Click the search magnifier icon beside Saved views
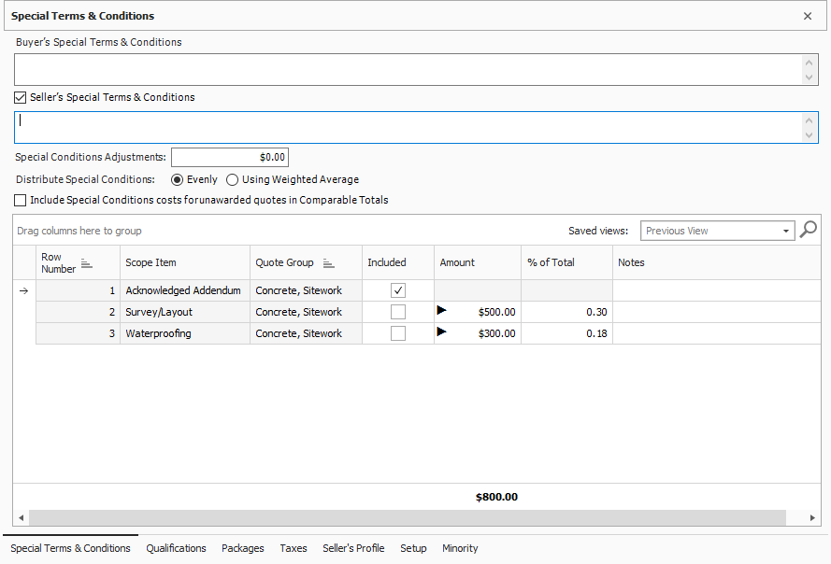Image resolution: width=831 pixels, height=564 pixels. pyautogui.click(x=809, y=230)
